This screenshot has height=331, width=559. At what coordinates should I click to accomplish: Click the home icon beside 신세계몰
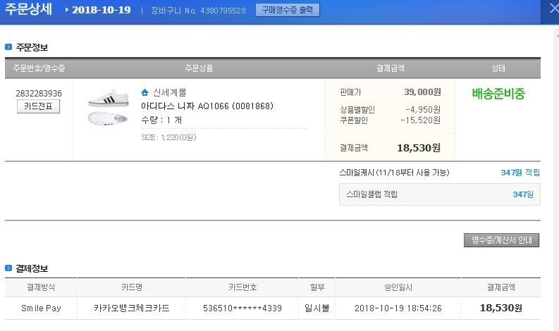point(145,92)
